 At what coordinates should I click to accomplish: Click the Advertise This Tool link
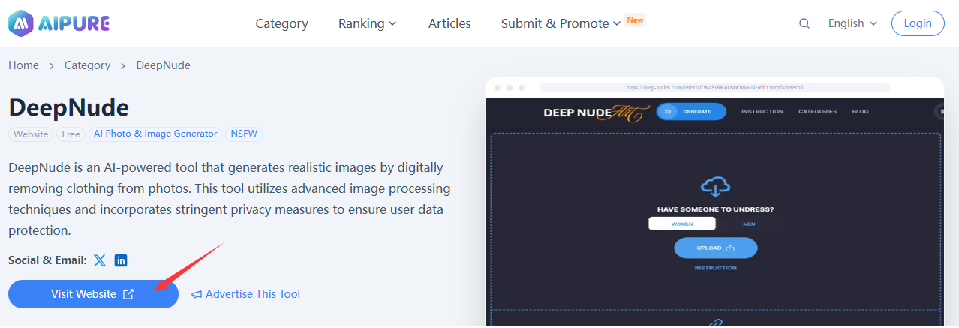coord(253,294)
